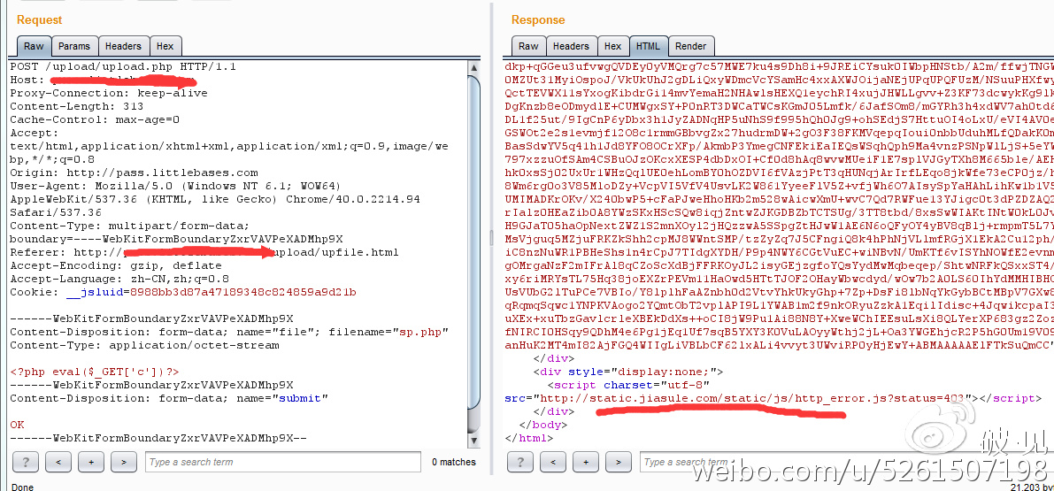1054x491 pixels.
Task: Click the divider handle between Request and Response
Action: click(x=492, y=237)
